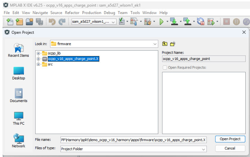Click the Make and Program Device icon
This screenshot has width=250, height=157.
(x=174, y=21)
